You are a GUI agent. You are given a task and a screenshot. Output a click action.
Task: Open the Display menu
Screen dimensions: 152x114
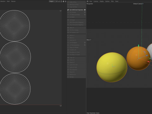coord(102,1)
